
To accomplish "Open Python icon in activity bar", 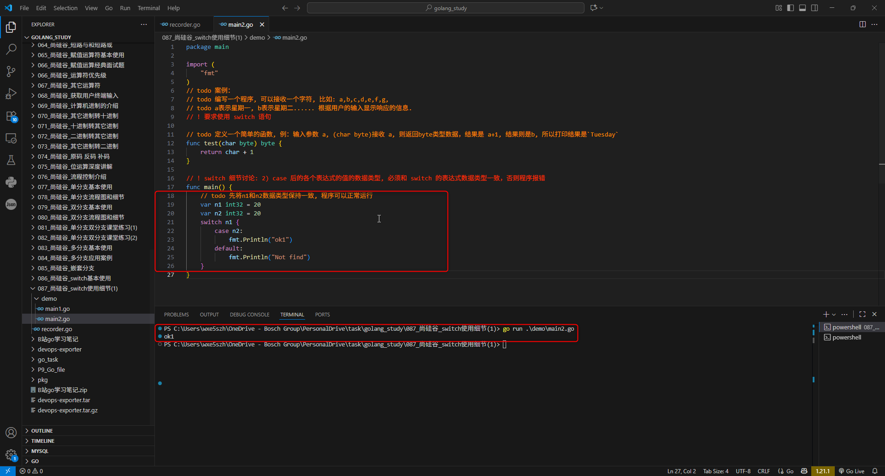I will click(x=11, y=182).
